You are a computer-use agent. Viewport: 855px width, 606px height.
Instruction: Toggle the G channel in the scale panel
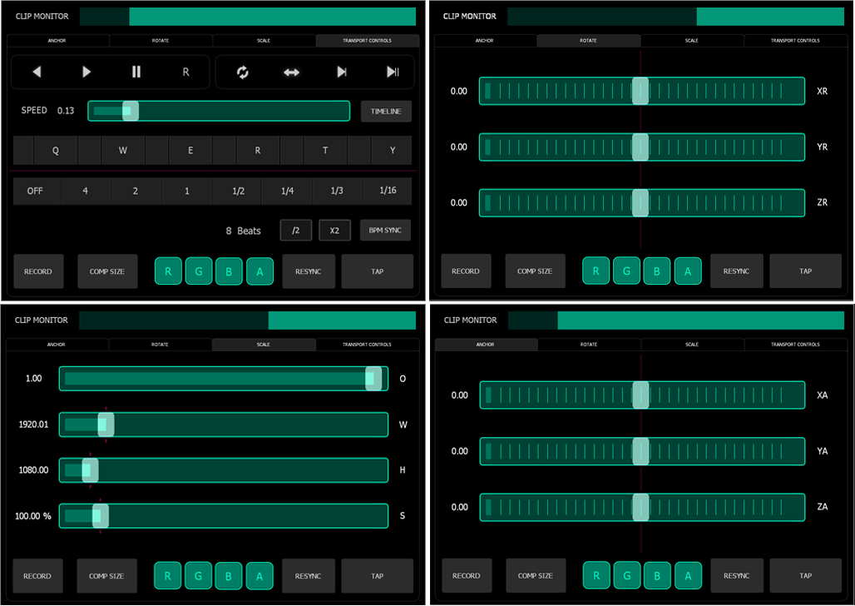(x=198, y=575)
